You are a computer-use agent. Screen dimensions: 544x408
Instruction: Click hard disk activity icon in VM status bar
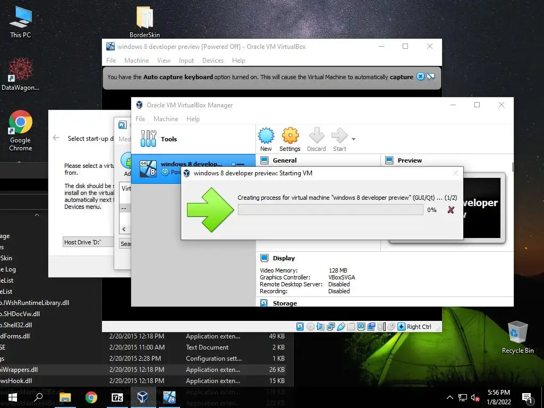point(300,327)
